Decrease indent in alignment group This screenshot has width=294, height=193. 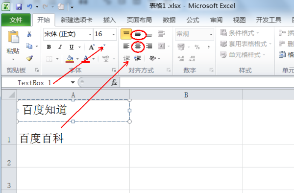point(126,58)
